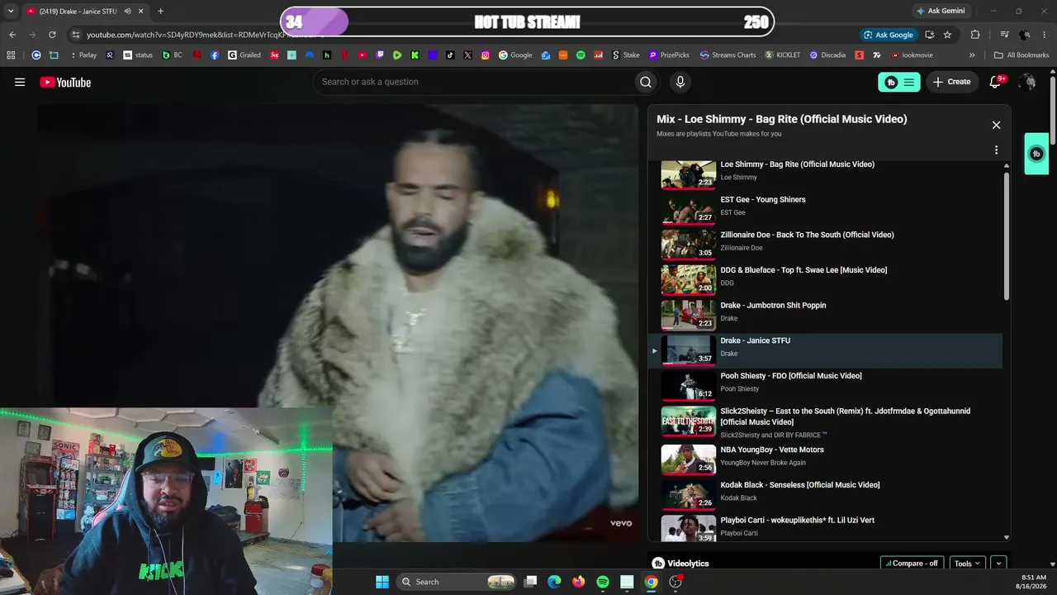Open the YouTube guide hamburger menu
Screen dimensions: 1057x595
pyautogui.click(x=20, y=82)
